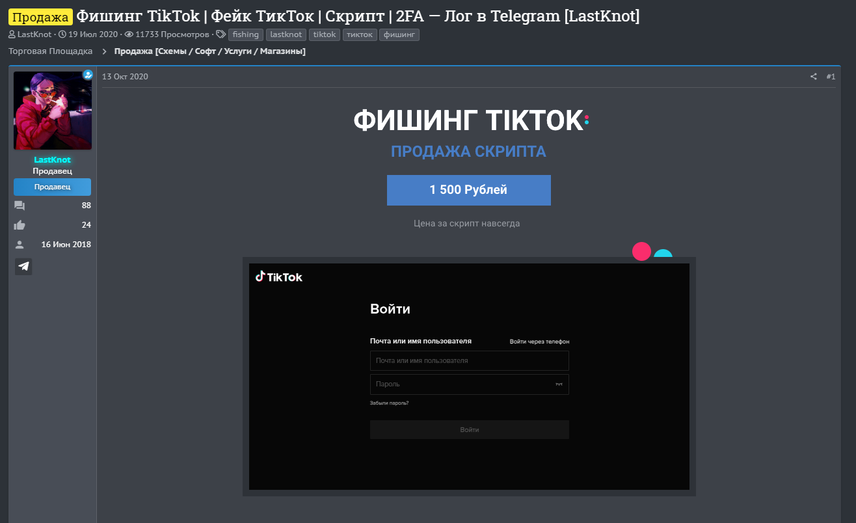Open the 'фишинг' tag
The width and height of the screenshot is (856, 523).
399,34
